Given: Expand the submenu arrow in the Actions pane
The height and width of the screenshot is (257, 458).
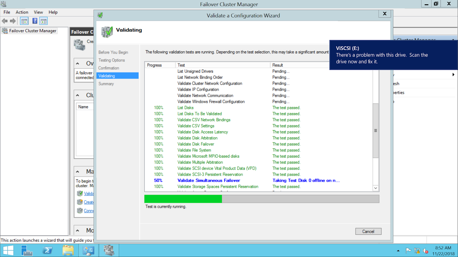Looking at the screenshot, I should click(453, 75).
